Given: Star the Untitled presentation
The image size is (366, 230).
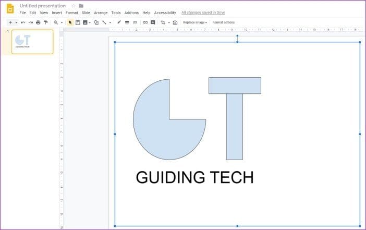Looking at the screenshot, I should coord(74,6).
